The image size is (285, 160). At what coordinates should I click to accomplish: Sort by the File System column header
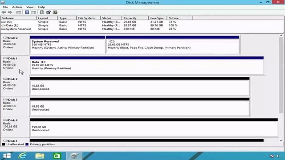(88, 18)
